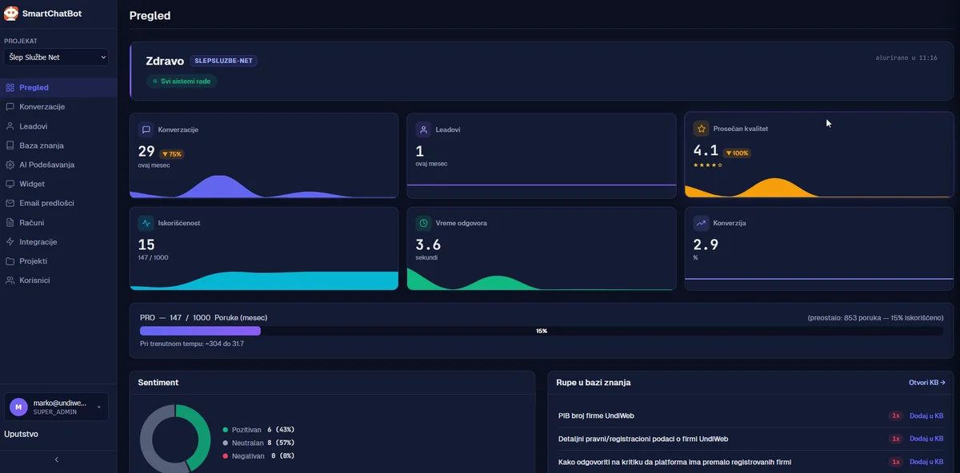The width and height of the screenshot is (960, 473).
Task: Click the Iskorišćenost activity pulse icon
Action: pyautogui.click(x=146, y=223)
